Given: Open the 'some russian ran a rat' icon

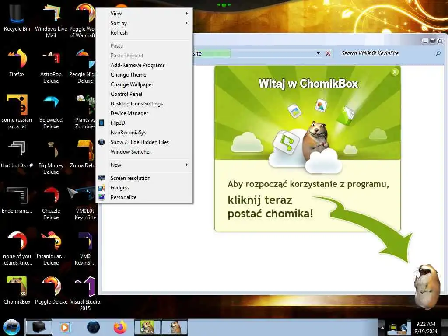Looking at the screenshot, I should 17,112.
